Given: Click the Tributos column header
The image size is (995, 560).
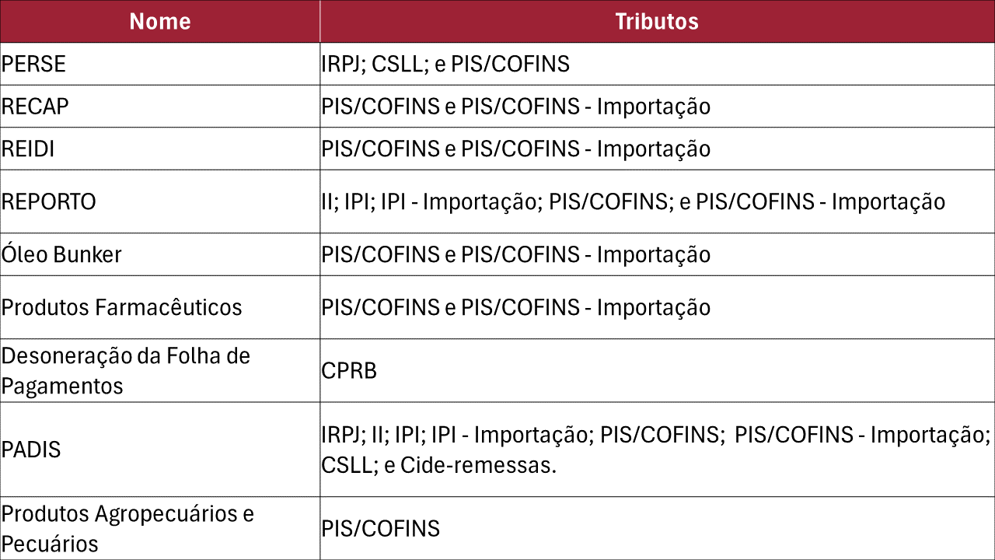Looking at the screenshot, I should coord(657,21).
